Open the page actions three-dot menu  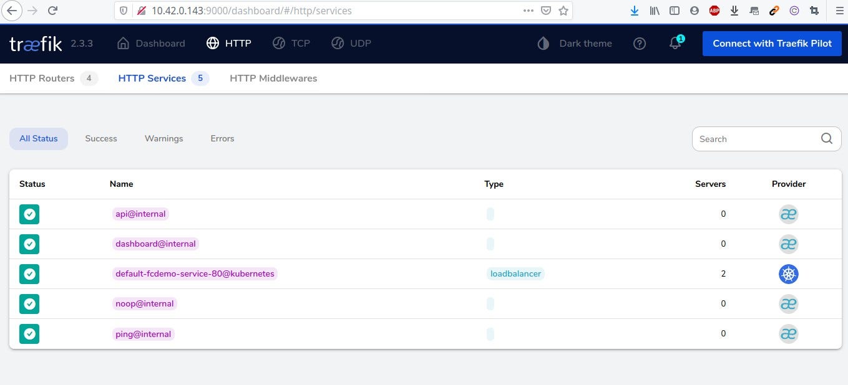pos(528,11)
